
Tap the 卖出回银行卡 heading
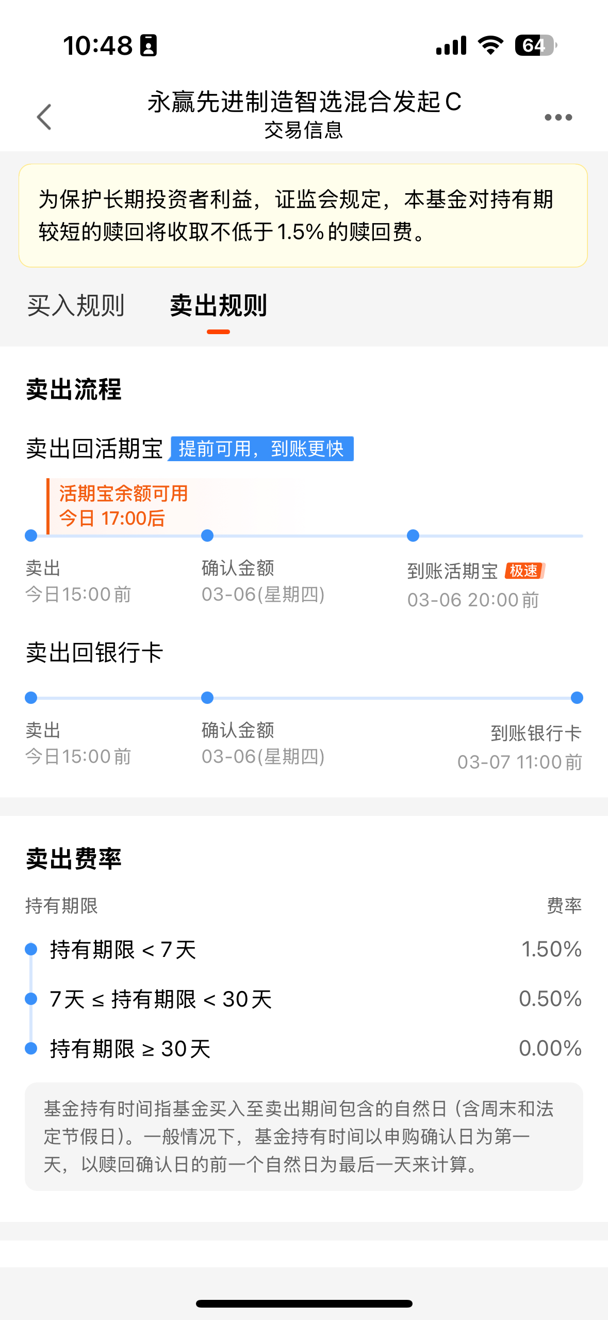(x=94, y=652)
